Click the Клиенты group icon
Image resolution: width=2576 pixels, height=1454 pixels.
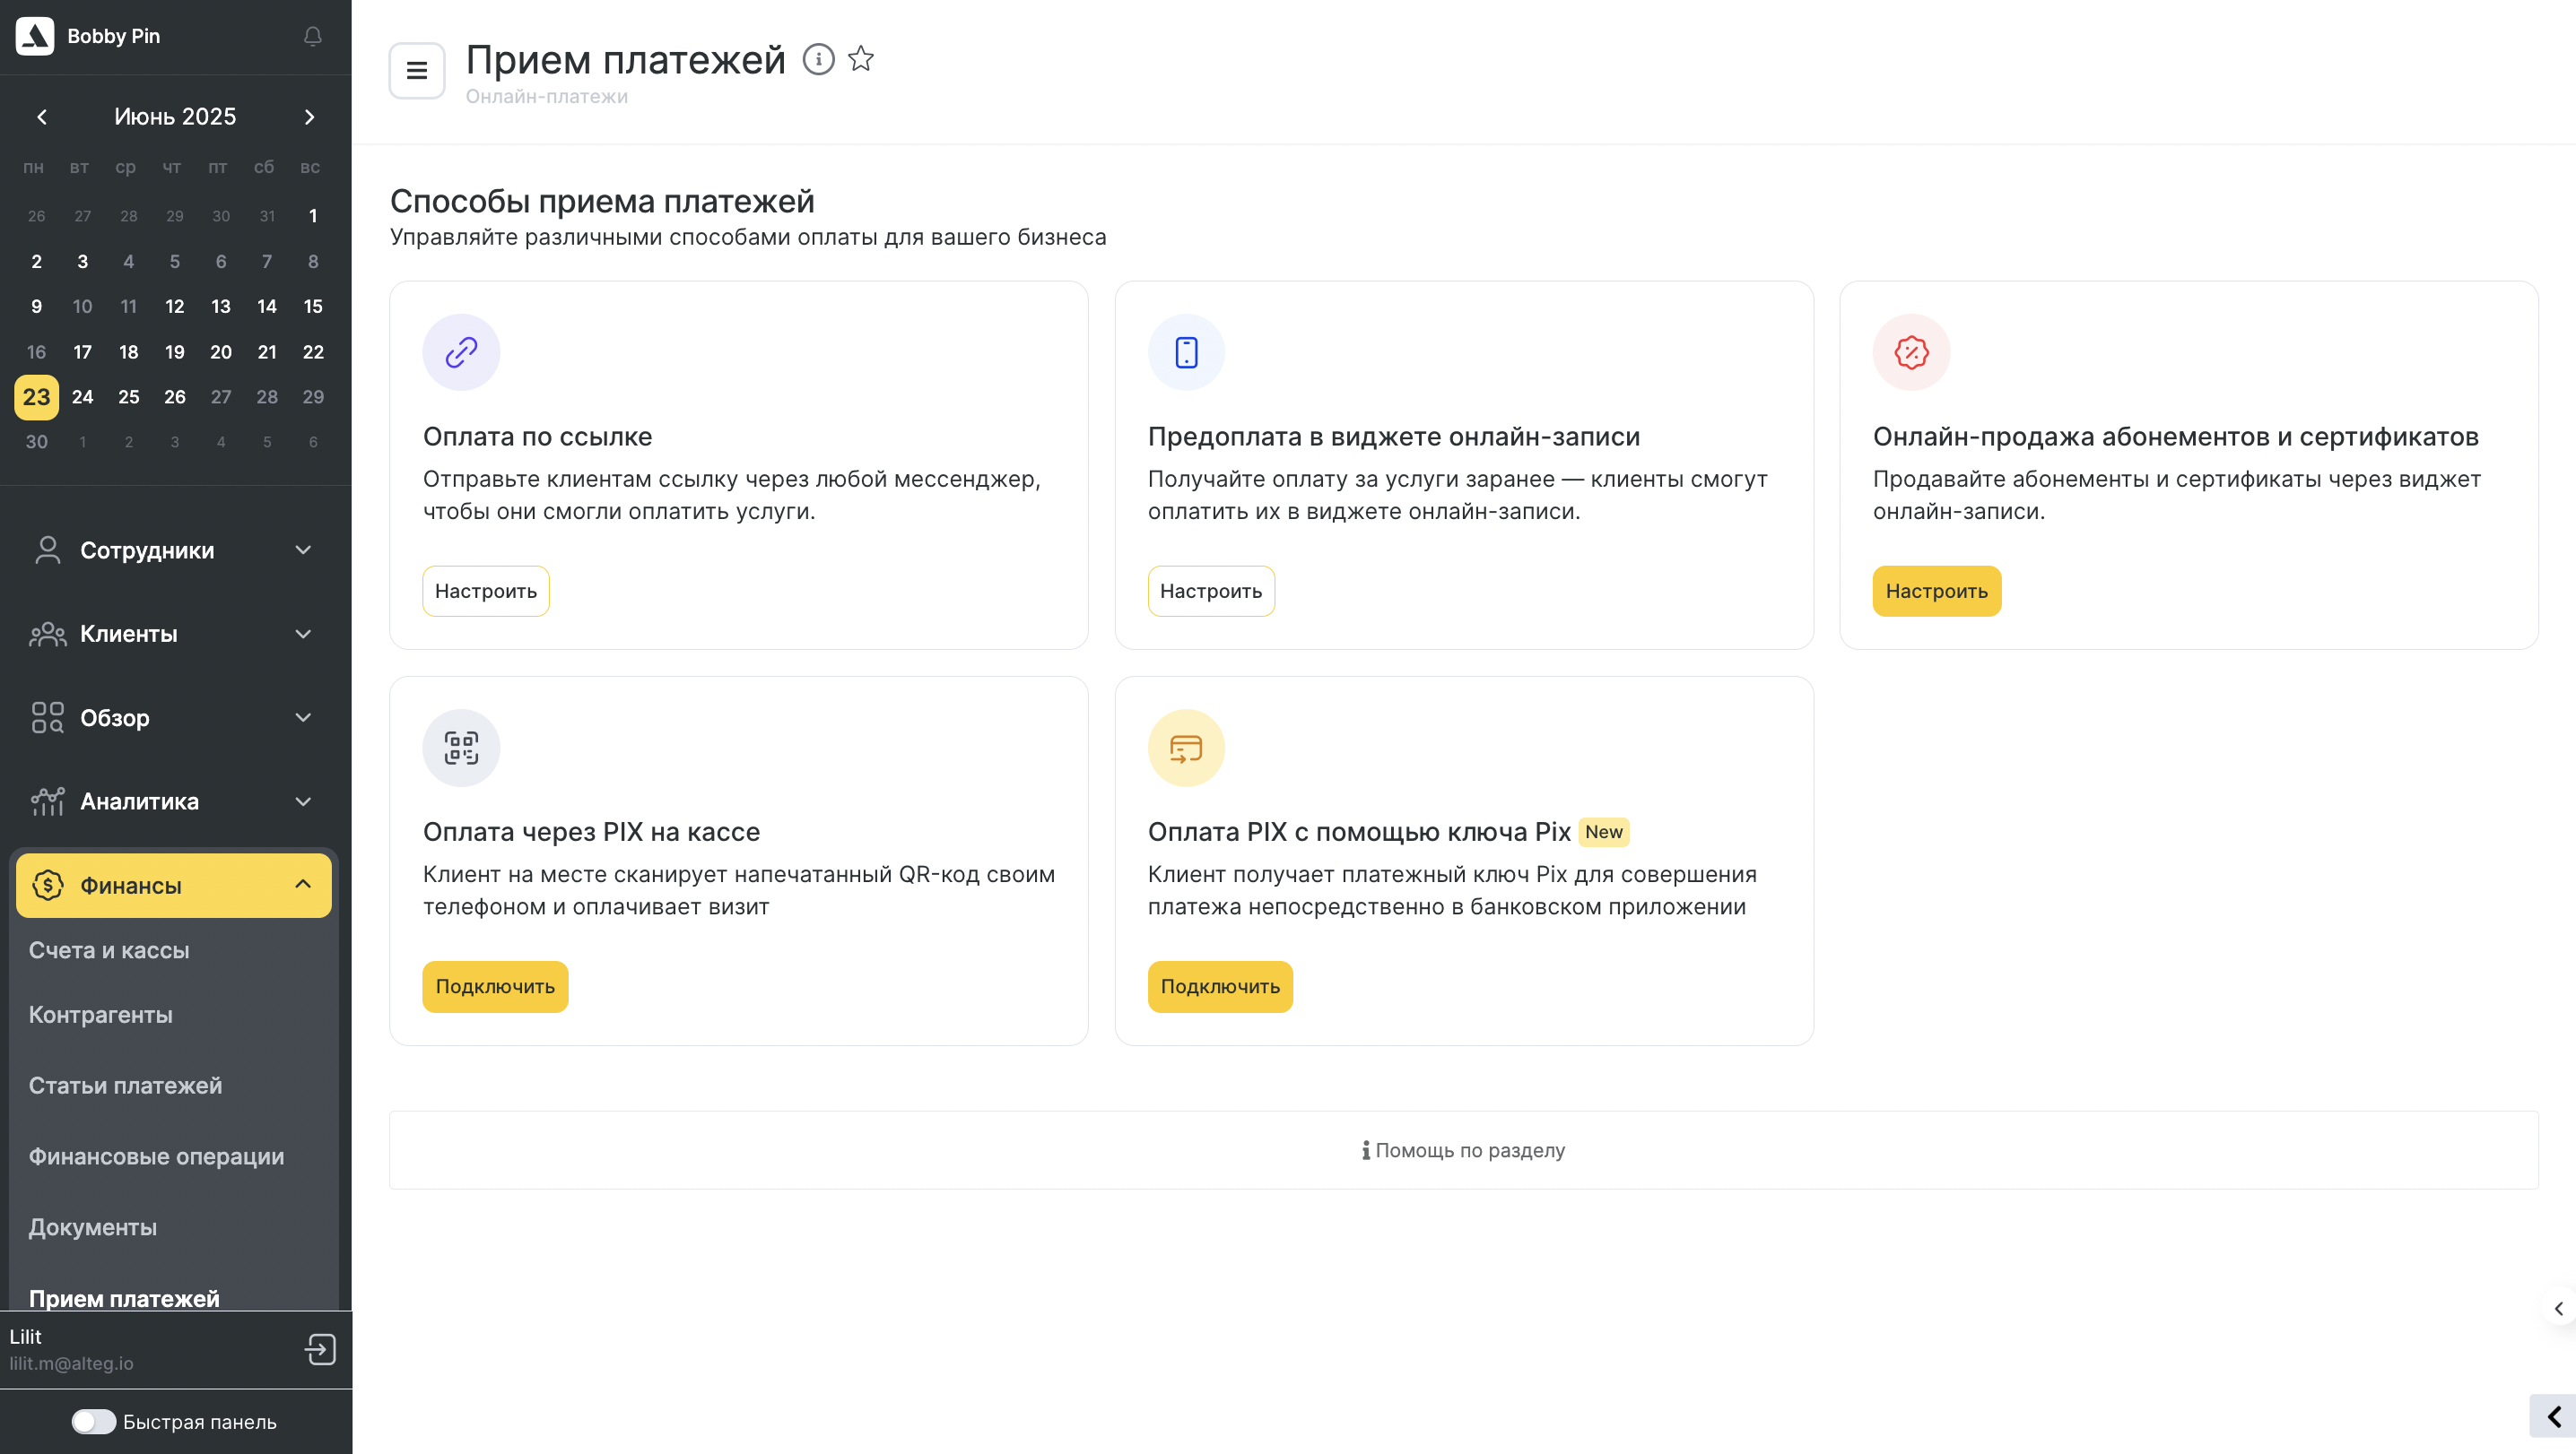click(47, 634)
